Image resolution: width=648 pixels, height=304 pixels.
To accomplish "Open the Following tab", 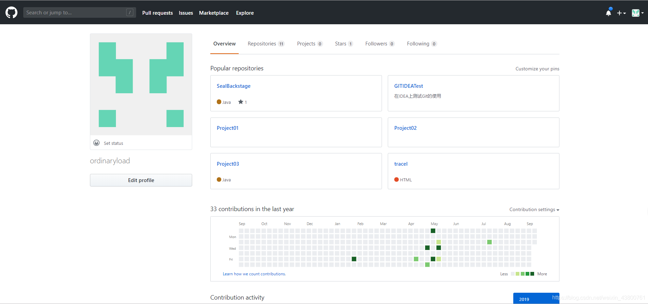I will coord(422,44).
